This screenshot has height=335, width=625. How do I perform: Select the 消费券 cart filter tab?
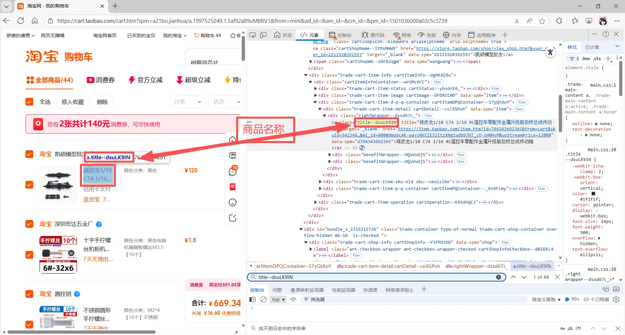(x=100, y=80)
